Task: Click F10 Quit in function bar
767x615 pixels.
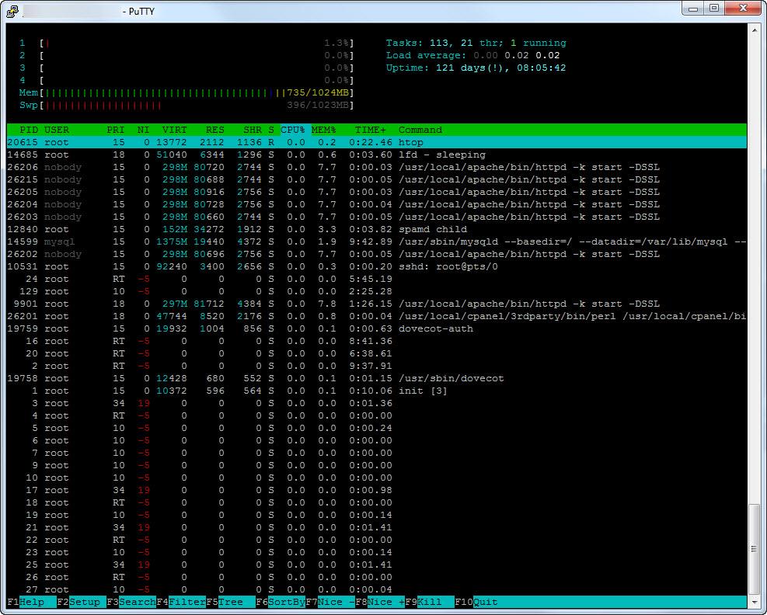Action: point(485,602)
